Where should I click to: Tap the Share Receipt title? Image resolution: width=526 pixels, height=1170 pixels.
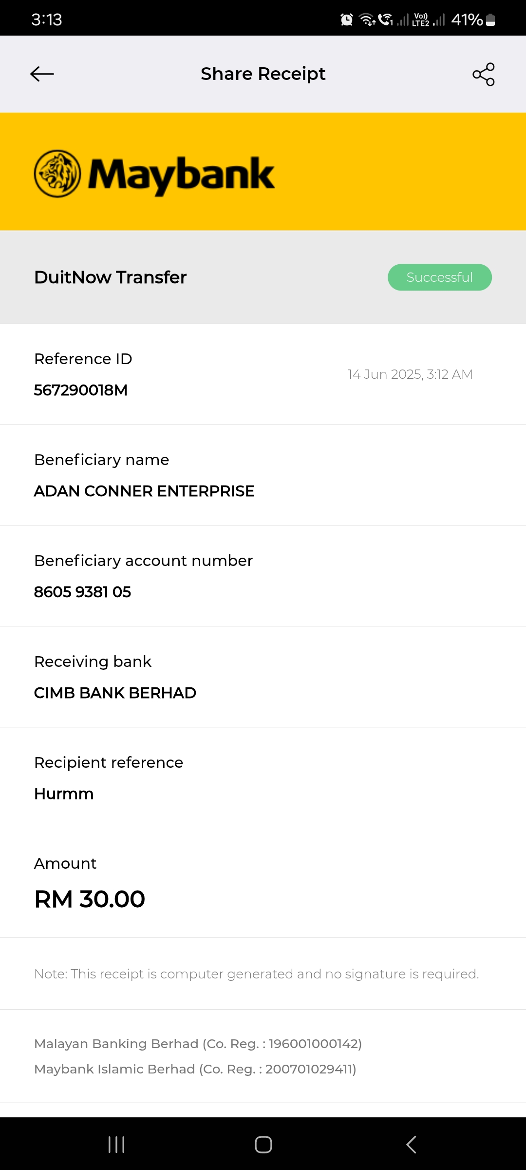[263, 74]
